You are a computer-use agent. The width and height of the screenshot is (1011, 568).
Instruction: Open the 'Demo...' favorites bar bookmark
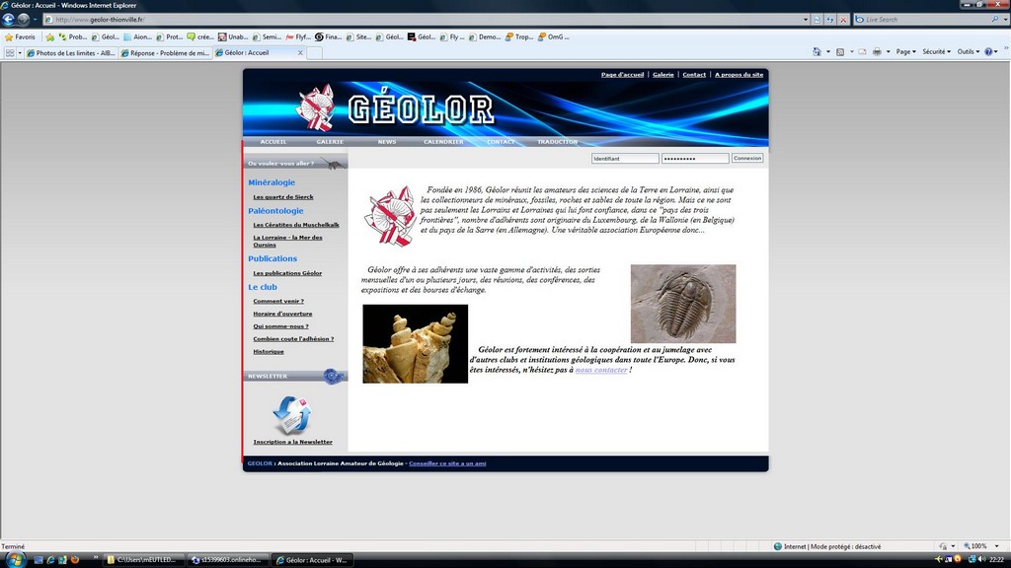(x=485, y=36)
